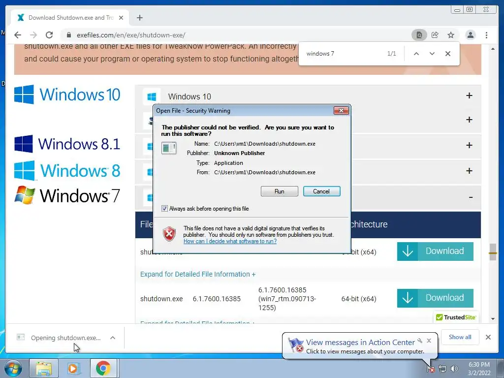Open the Action Center flag tray icon
The height and width of the screenshot is (378, 504).
click(431, 368)
